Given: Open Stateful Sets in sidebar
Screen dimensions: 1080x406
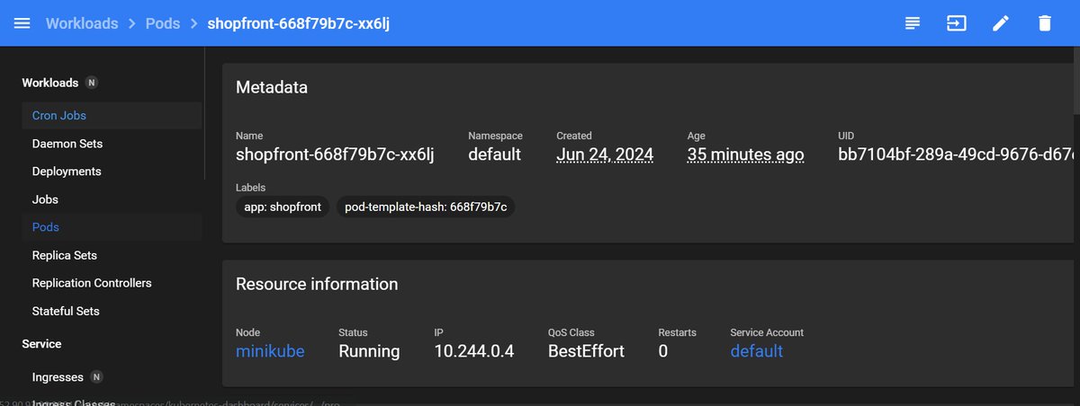Looking at the screenshot, I should tap(112, 311).
